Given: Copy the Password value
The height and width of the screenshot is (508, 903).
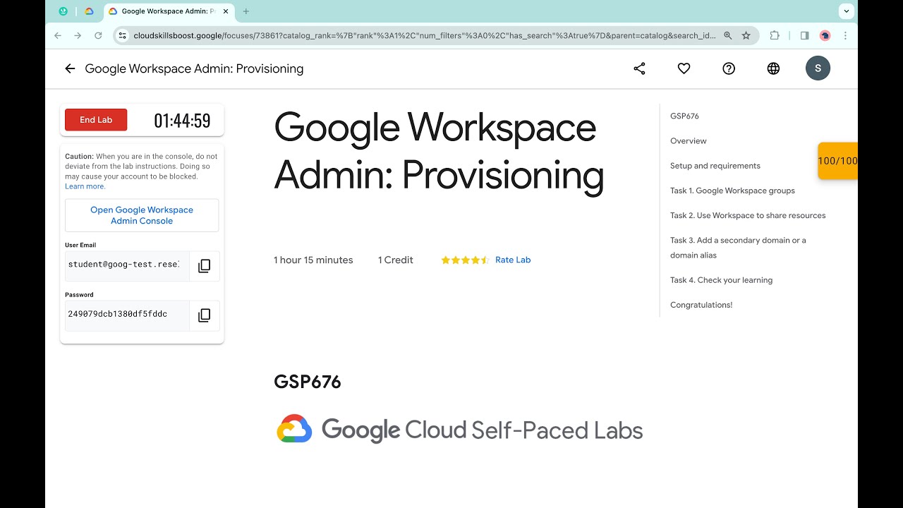Looking at the screenshot, I should click(204, 315).
